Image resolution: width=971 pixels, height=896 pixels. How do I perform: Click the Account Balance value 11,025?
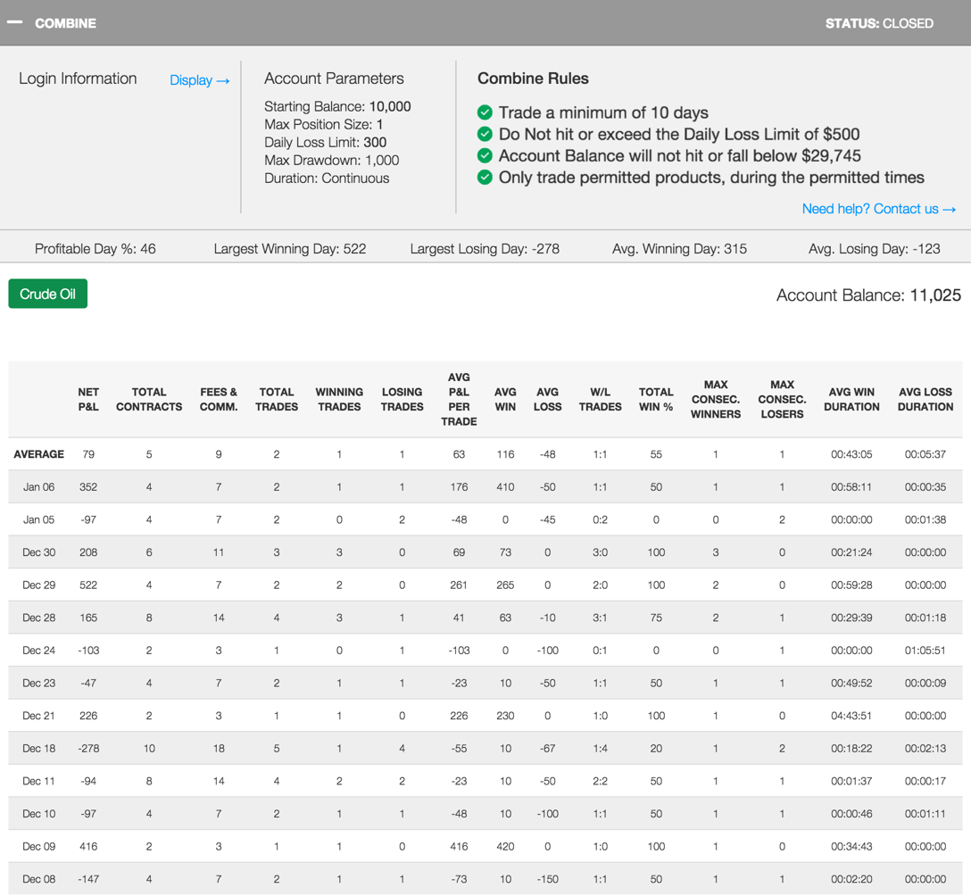[x=934, y=295]
